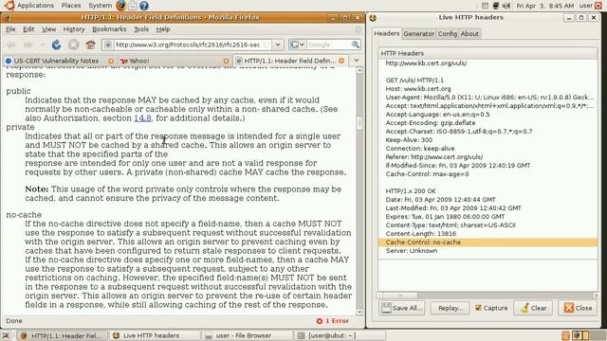Focus the URL address field
Screen dimensions: 607x341
pos(188,45)
